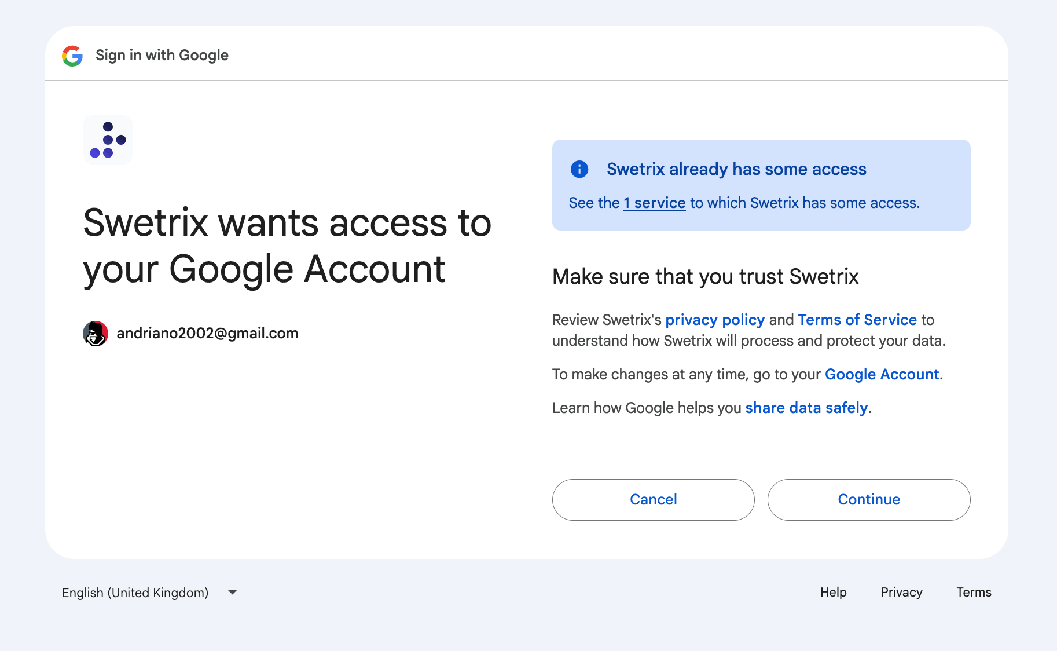
Task: Open Swetrix's privacy policy link
Action: (715, 320)
